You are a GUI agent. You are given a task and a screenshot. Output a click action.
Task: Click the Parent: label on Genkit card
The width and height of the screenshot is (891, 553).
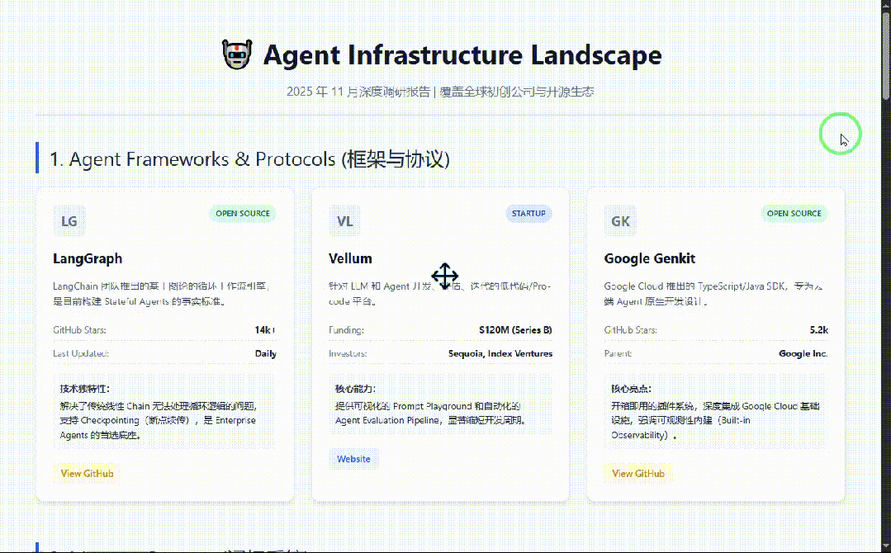pos(618,353)
